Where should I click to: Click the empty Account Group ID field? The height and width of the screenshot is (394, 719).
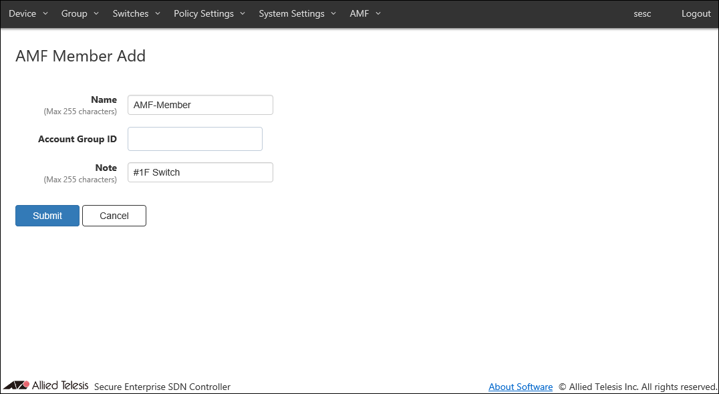[x=195, y=139]
